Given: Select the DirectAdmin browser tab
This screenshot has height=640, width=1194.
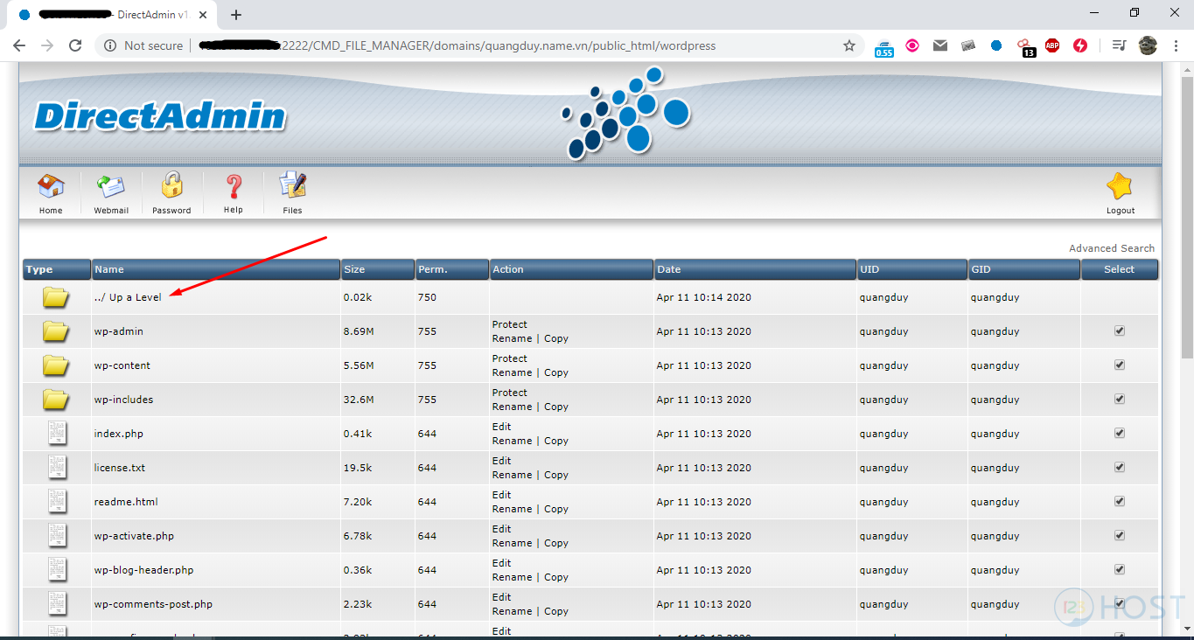Looking at the screenshot, I should tap(114, 15).
